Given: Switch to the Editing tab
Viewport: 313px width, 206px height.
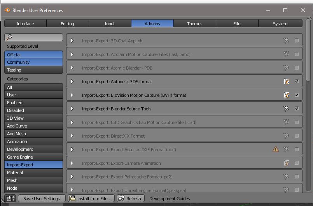Looking at the screenshot, I should click(68, 24).
